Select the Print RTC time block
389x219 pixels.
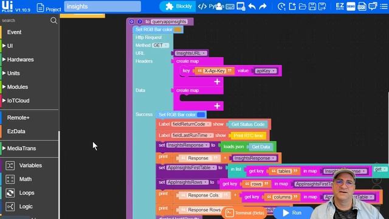tap(248, 136)
